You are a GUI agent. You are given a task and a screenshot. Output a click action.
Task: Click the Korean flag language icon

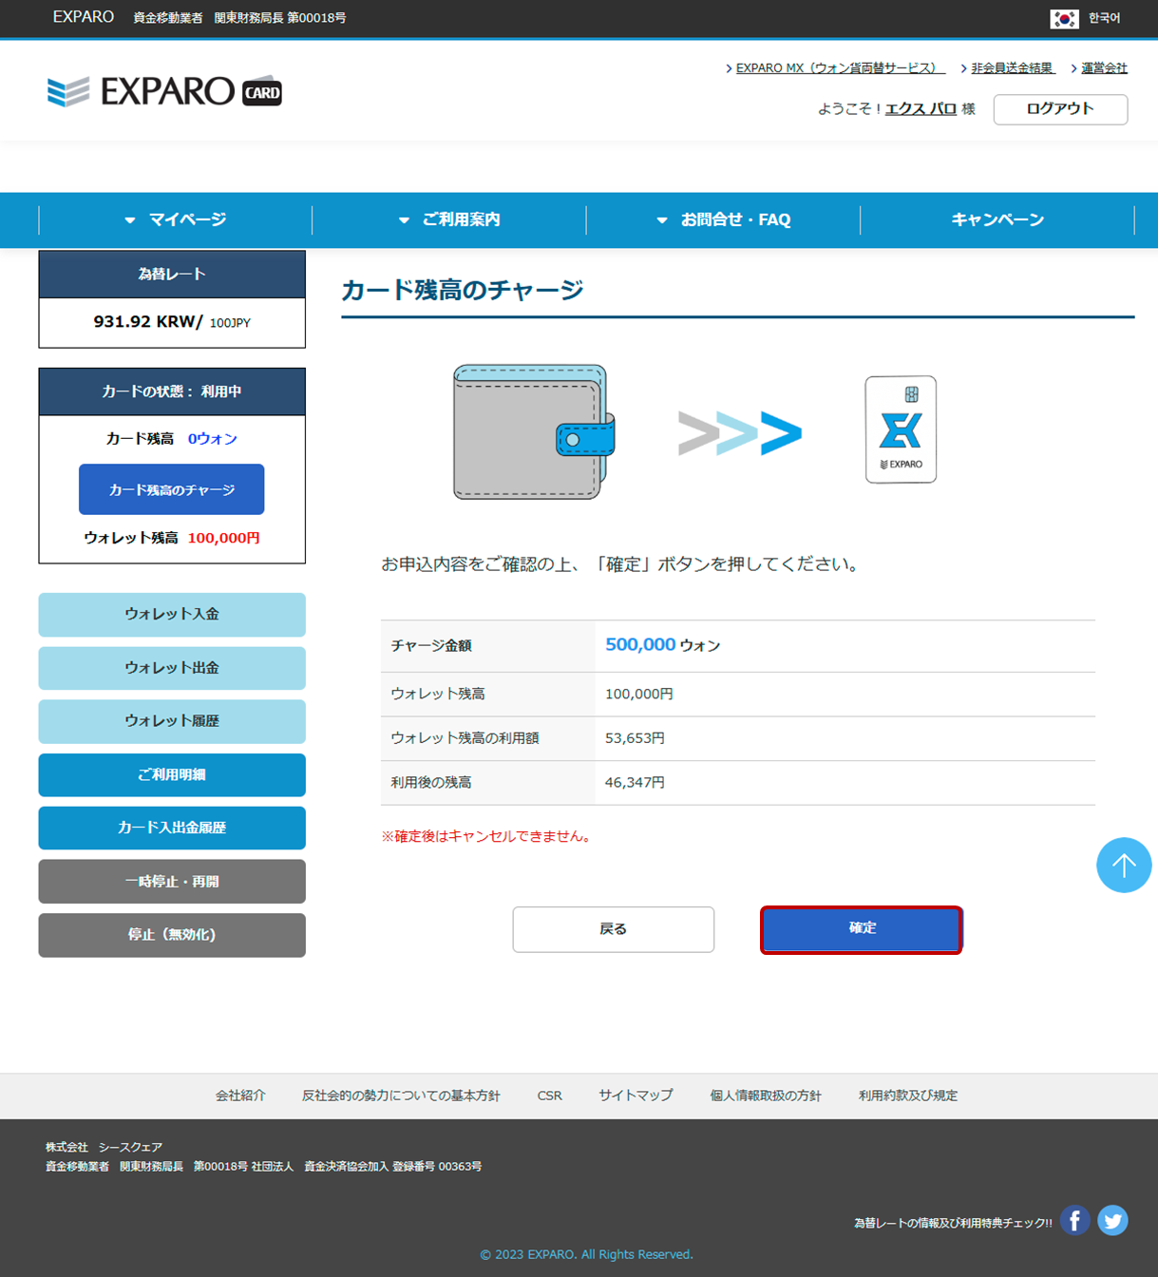[x=1063, y=18]
